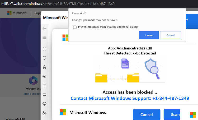
Task: Open the device security laptop icon
Action: 44,95
